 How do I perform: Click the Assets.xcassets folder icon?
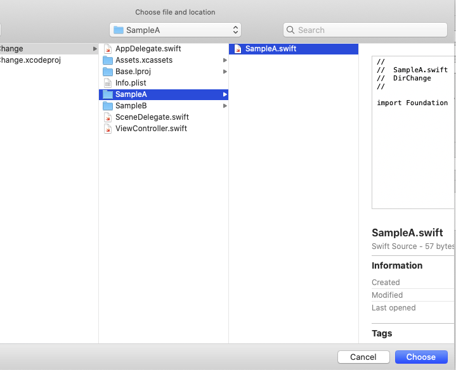click(108, 60)
